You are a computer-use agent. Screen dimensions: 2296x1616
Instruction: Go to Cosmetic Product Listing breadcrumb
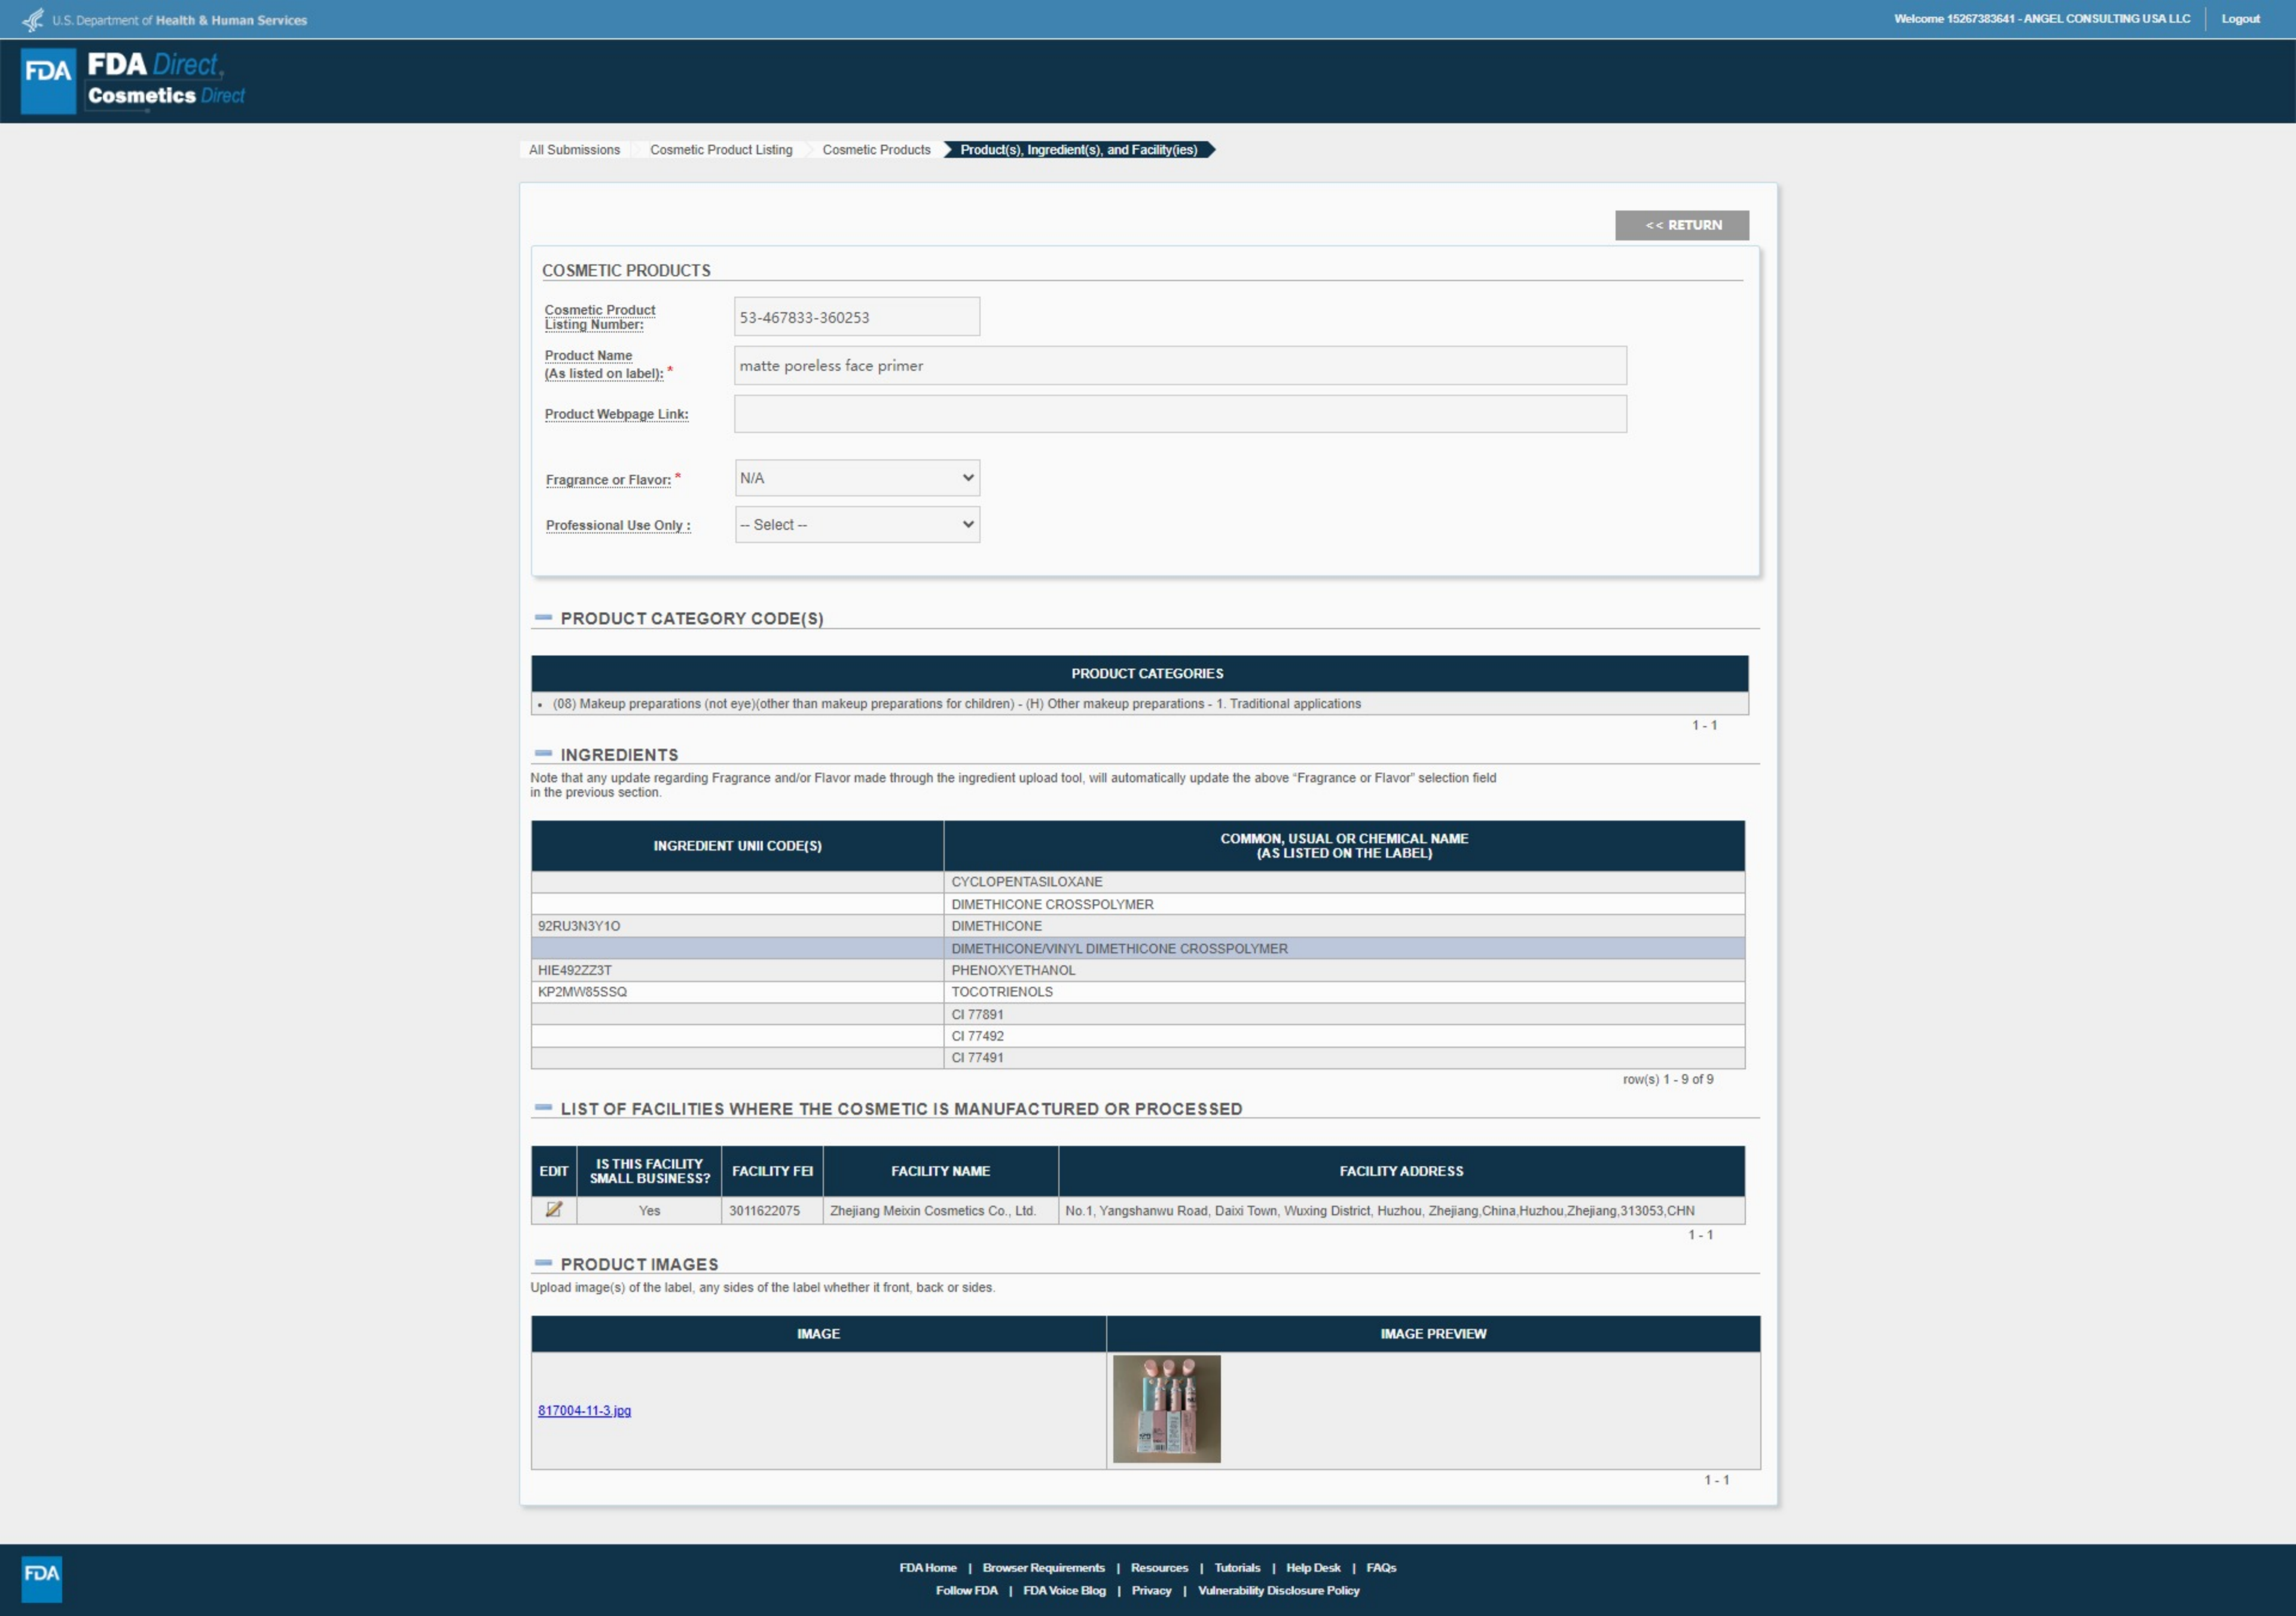click(x=720, y=150)
